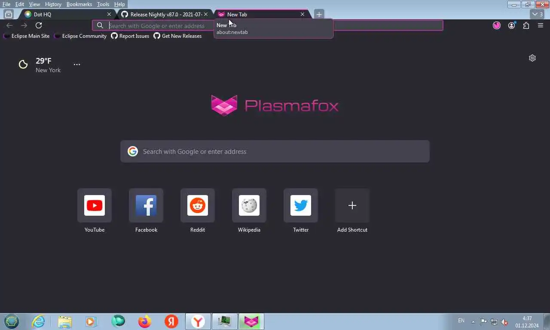Click the magnifier icon in the address bar
The image size is (550, 330).
100,25
